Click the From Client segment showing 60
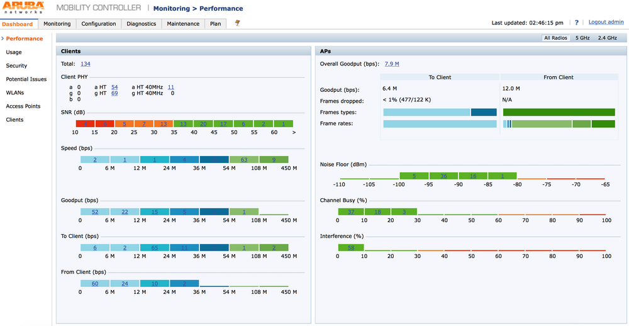 point(95,283)
